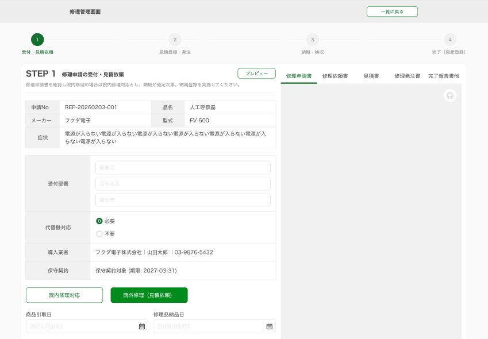
Task: Click the 一覧に戻る button
Action: [392, 11]
